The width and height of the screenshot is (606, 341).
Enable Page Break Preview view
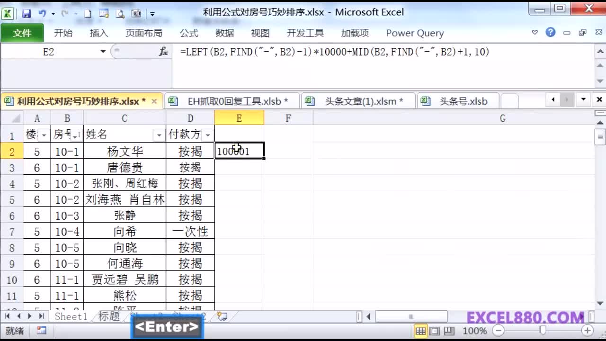pyautogui.click(x=450, y=331)
